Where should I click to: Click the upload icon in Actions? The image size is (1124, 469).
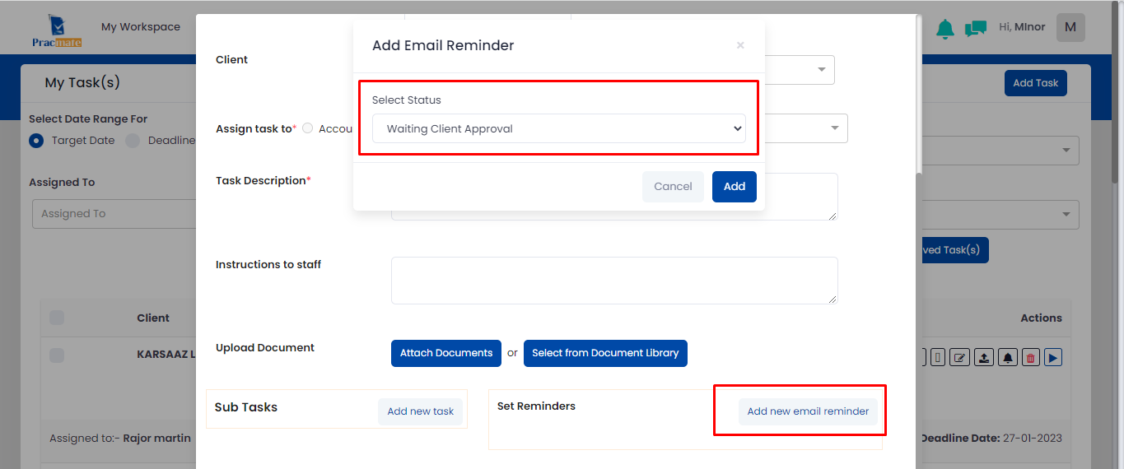coord(984,357)
